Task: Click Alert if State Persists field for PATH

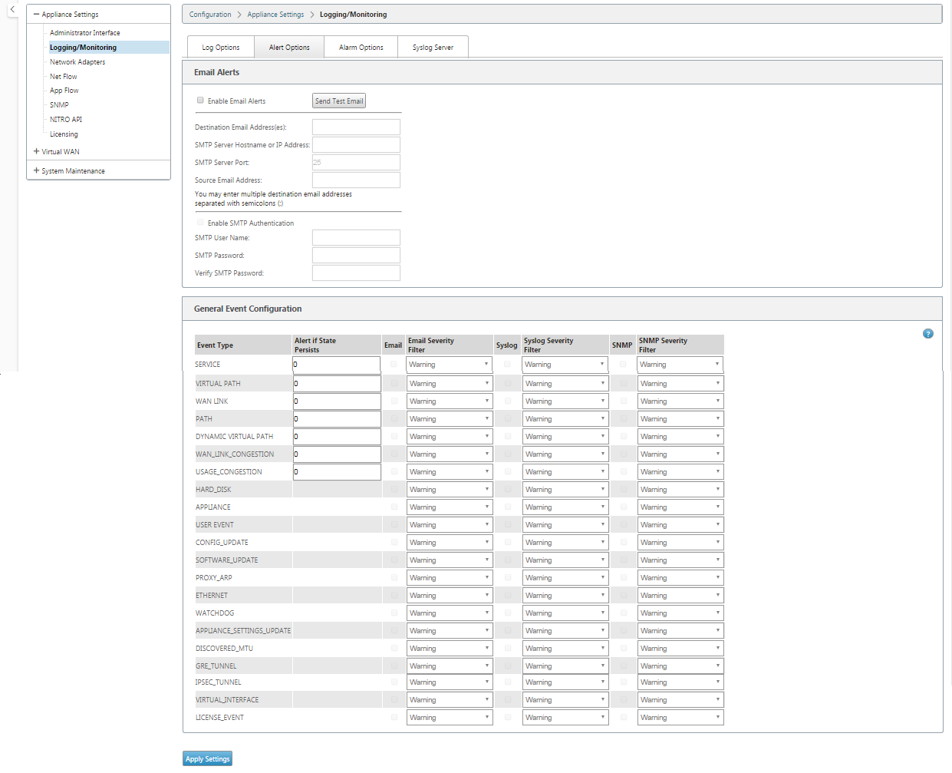Action: [337, 419]
